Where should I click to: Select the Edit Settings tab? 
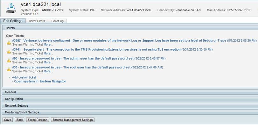click(x=13, y=21)
